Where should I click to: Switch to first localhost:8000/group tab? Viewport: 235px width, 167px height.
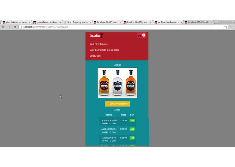coord(107,22)
